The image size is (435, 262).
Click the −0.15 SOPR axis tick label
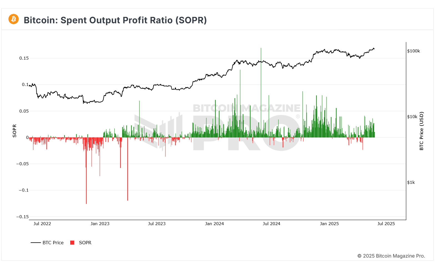click(x=22, y=217)
